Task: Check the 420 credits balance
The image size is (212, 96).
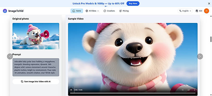Action: [x=199, y=11]
